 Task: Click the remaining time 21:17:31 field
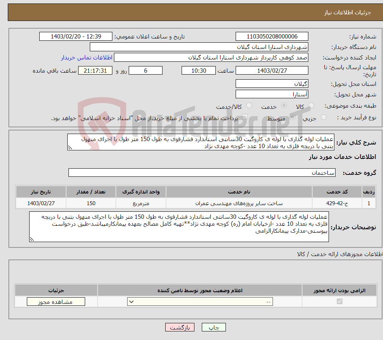(x=95, y=71)
